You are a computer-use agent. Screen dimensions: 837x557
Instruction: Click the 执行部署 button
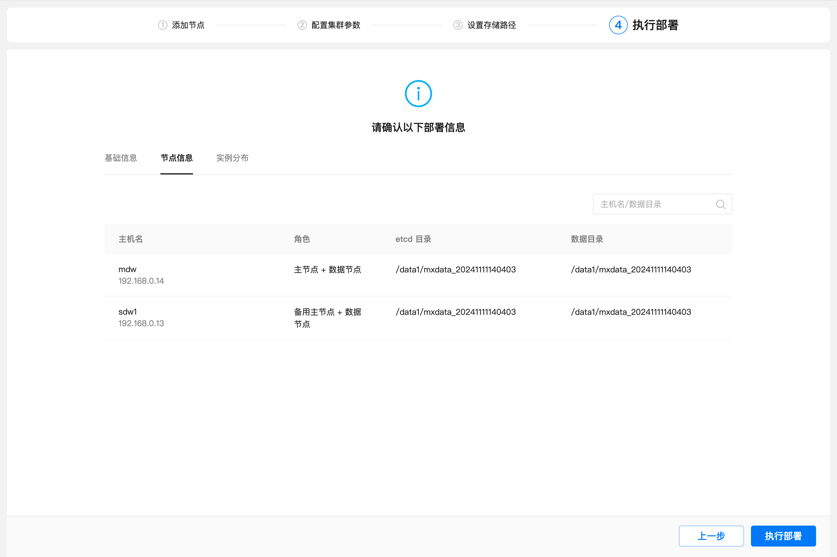pyautogui.click(x=783, y=536)
